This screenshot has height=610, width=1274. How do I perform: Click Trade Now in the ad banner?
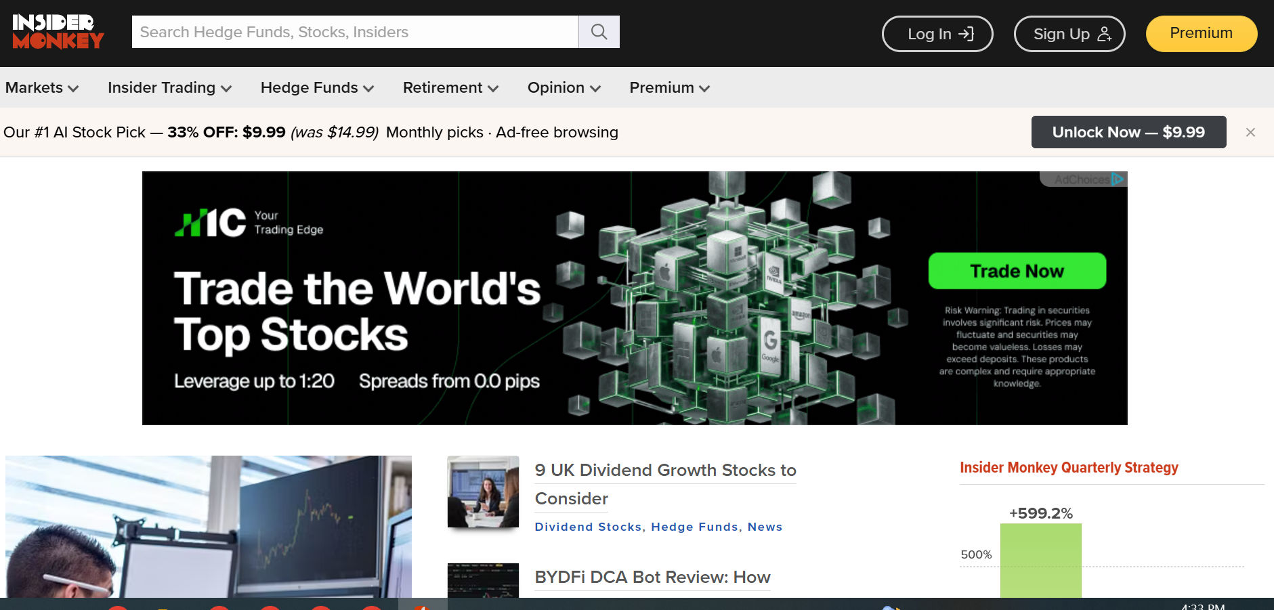[1017, 271]
